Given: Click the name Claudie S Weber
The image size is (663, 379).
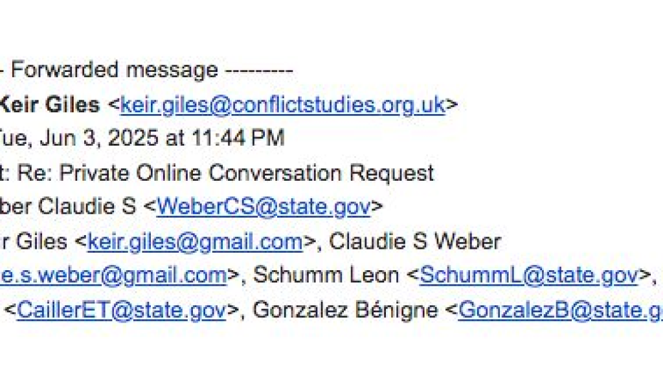Looking at the screenshot, I should [415, 242].
